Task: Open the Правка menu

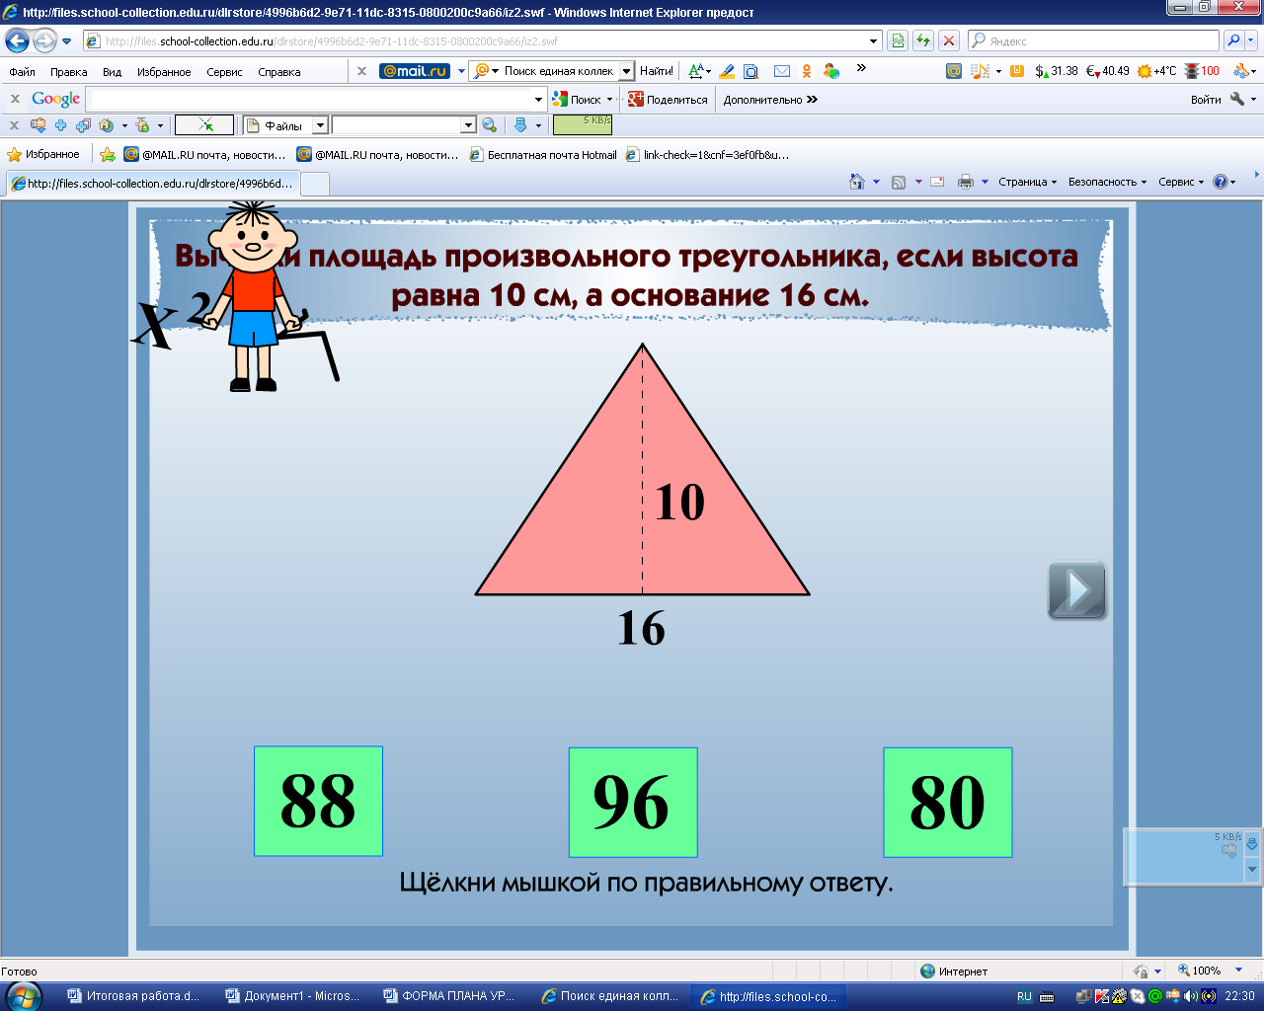Action: [68, 72]
